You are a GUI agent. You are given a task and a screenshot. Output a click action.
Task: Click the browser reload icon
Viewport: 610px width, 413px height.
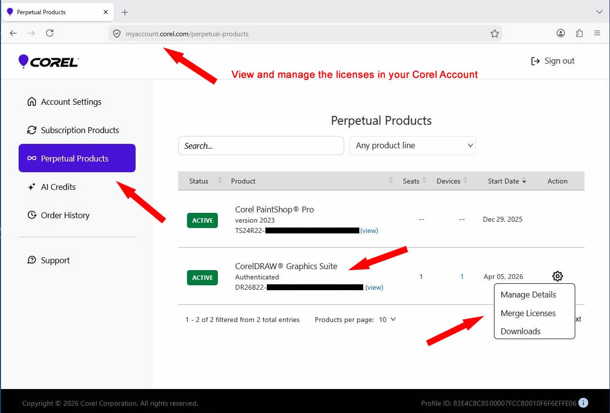(49, 33)
